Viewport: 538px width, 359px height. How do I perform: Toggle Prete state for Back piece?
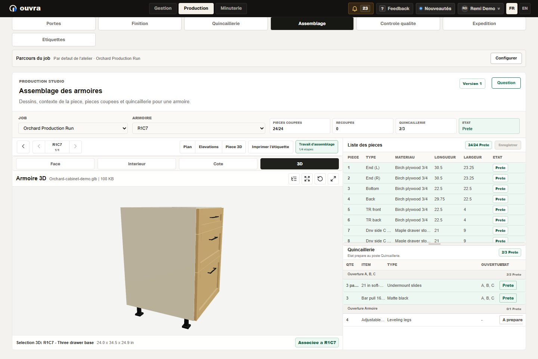point(500,199)
